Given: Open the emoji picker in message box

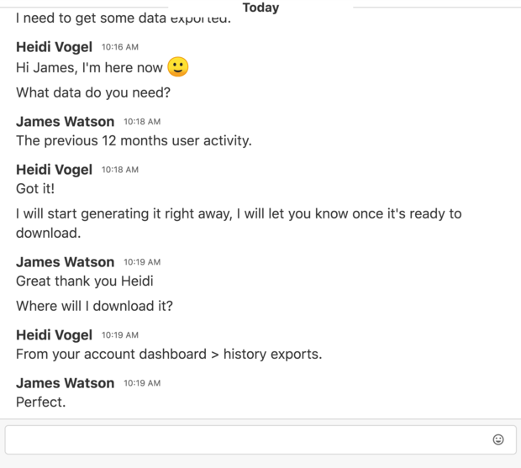Looking at the screenshot, I should [498, 439].
